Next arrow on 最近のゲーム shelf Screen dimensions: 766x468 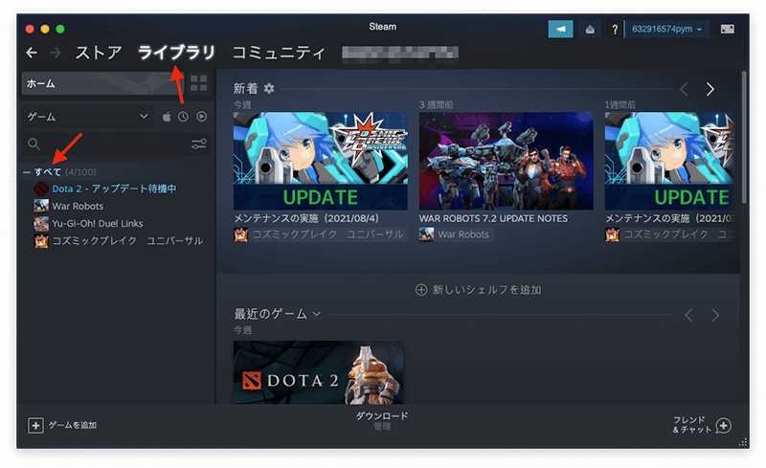[715, 315]
